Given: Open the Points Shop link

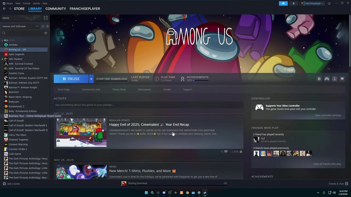Looking at the screenshot, I should pyautogui.click(x=119, y=89).
